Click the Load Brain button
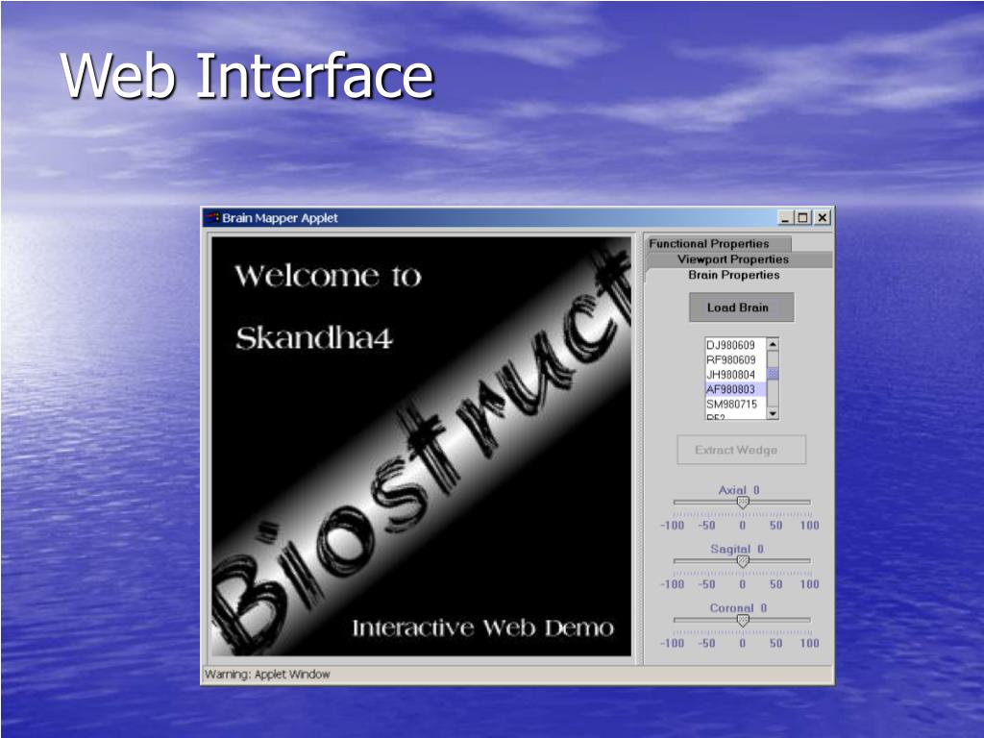This screenshot has width=984, height=738. 741,307
